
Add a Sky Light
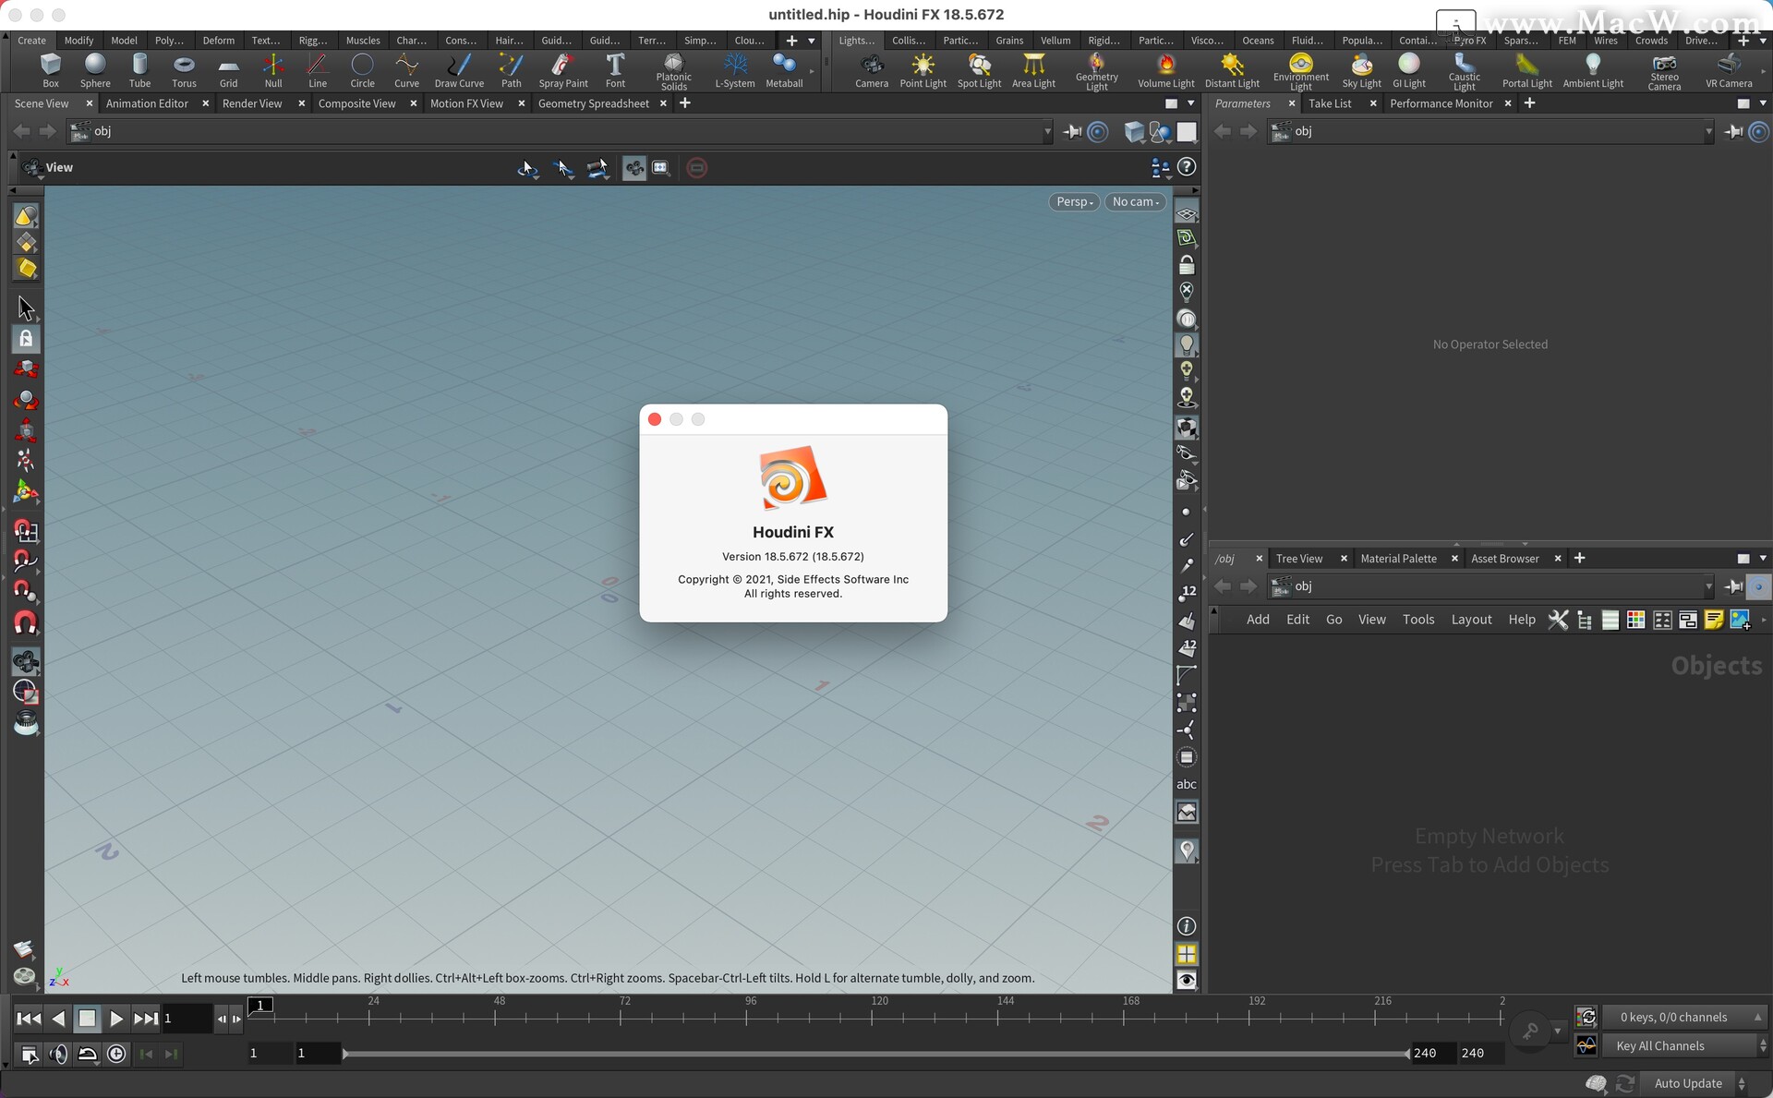pyautogui.click(x=1361, y=70)
